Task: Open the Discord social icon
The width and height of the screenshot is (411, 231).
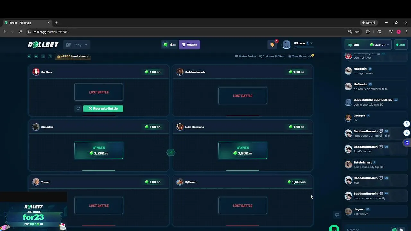Action: point(29,56)
